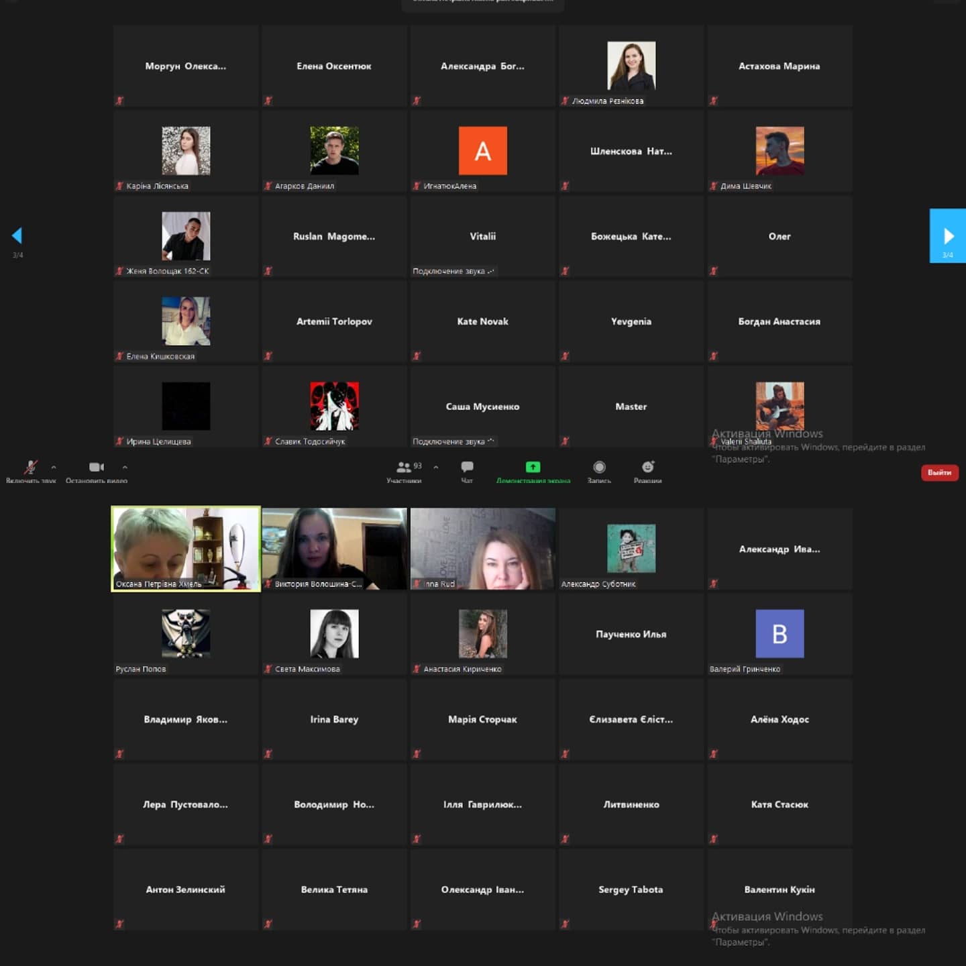Image resolution: width=966 pixels, height=966 pixels.
Task: Click the blue B avatar of Валерий Гринченко
Action: point(780,633)
